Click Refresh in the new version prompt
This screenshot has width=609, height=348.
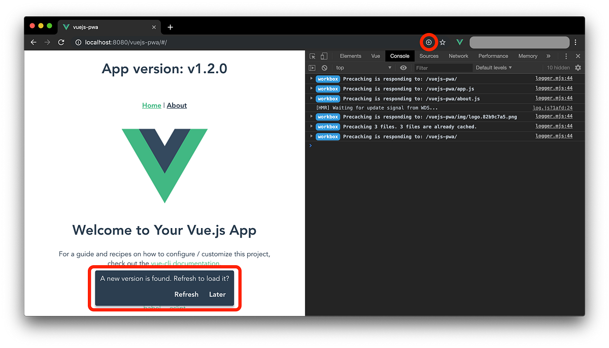coord(186,294)
